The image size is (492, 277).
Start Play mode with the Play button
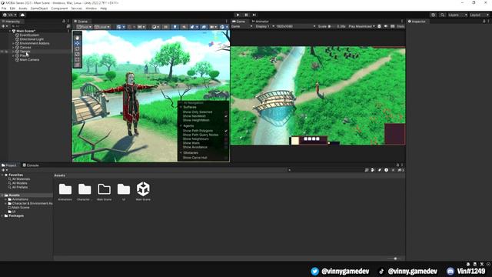coord(238,15)
